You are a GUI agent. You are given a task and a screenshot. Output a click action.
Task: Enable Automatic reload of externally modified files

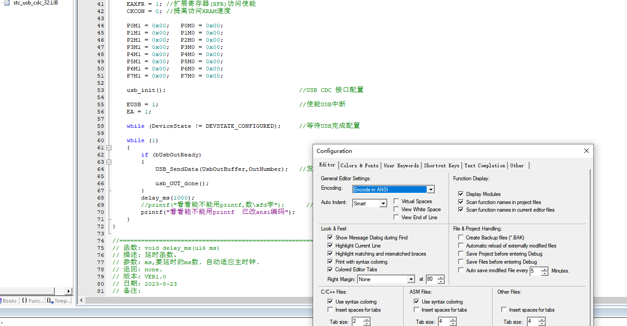(x=461, y=246)
